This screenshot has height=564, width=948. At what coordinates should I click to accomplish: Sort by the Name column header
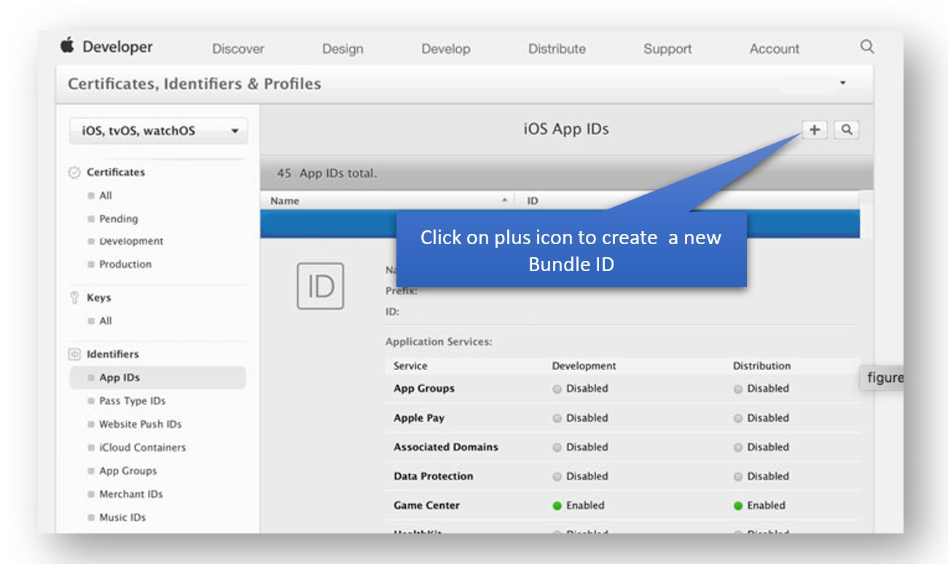coord(387,200)
